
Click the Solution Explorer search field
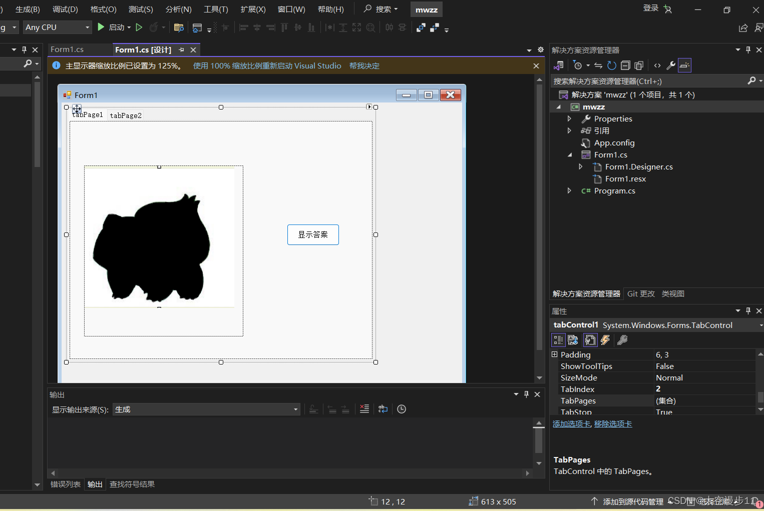[x=648, y=81]
